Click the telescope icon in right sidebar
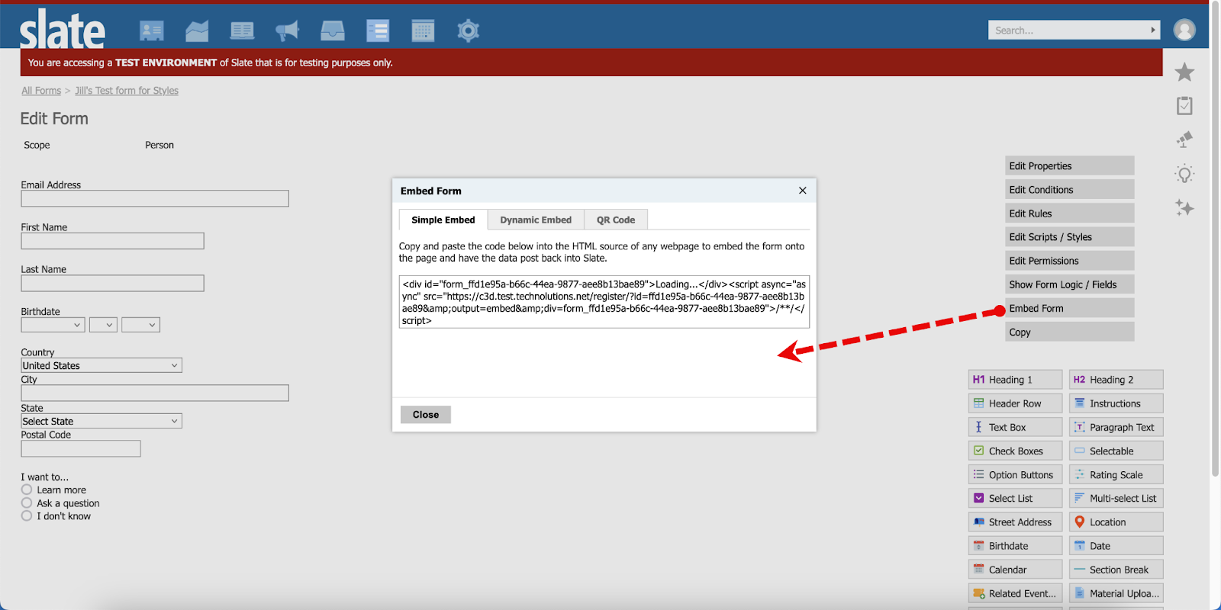 point(1184,140)
